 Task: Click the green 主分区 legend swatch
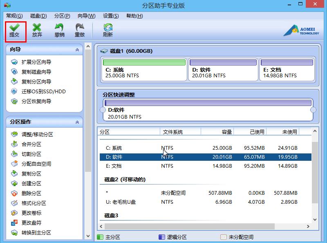[x=100, y=237]
